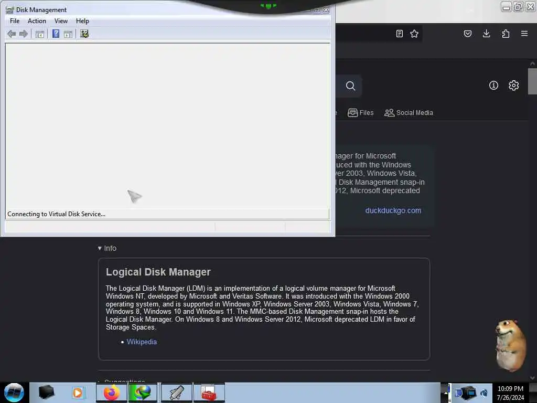Open the black box taskbar icon
Viewport: 537px width, 403px height.
47,393
